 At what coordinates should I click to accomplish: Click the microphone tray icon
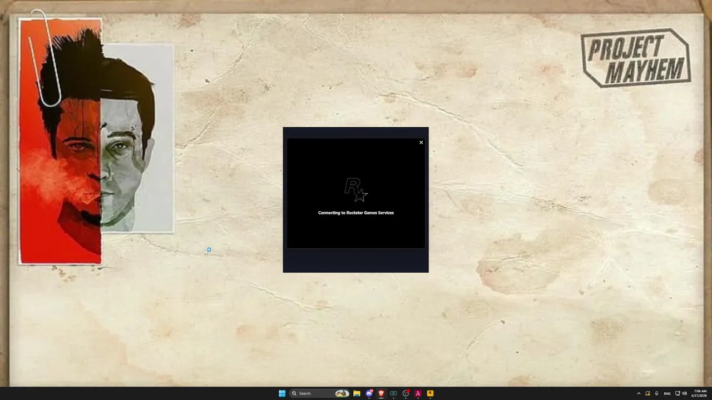point(656,393)
